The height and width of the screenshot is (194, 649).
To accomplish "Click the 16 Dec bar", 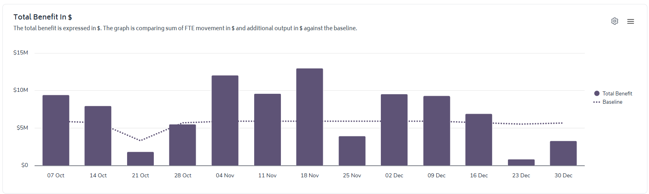I will point(478,140).
